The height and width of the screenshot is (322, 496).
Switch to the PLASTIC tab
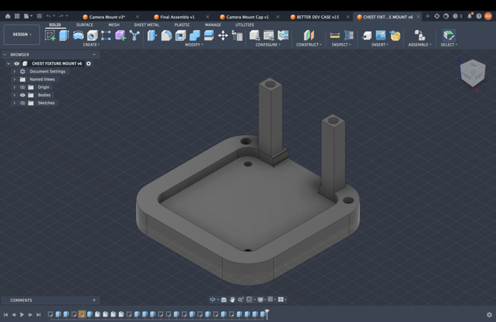tap(182, 25)
